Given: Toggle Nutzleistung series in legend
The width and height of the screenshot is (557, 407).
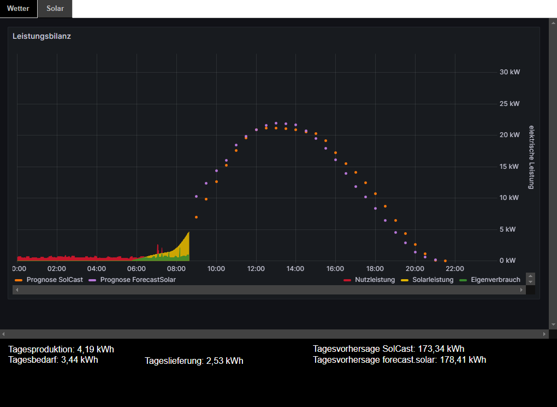Looking at the screenshot, I should click(375, 280).
